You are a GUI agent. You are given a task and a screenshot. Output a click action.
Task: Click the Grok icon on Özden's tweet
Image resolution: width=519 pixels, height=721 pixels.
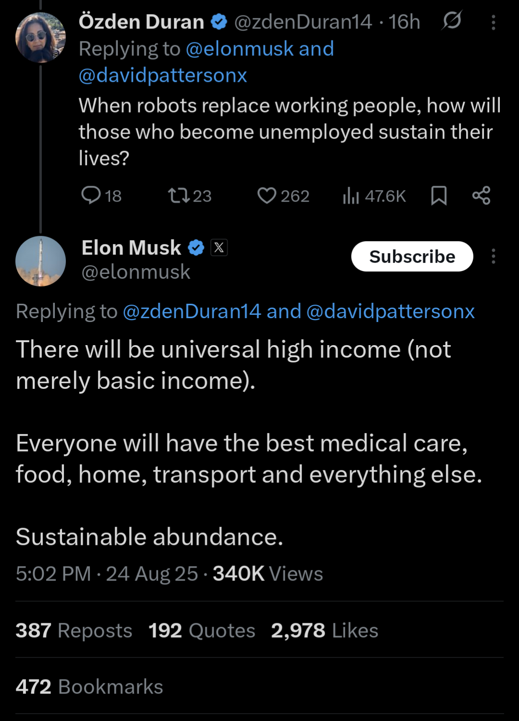pos(452,21)
